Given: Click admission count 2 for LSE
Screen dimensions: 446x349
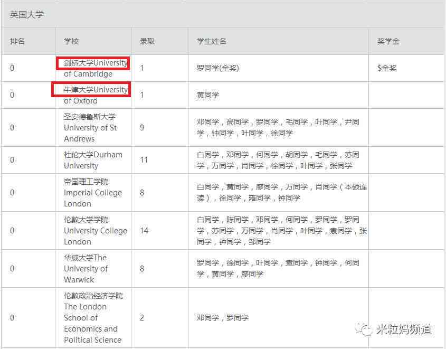Looking at the screenshot, I should [x=141, y=317].
